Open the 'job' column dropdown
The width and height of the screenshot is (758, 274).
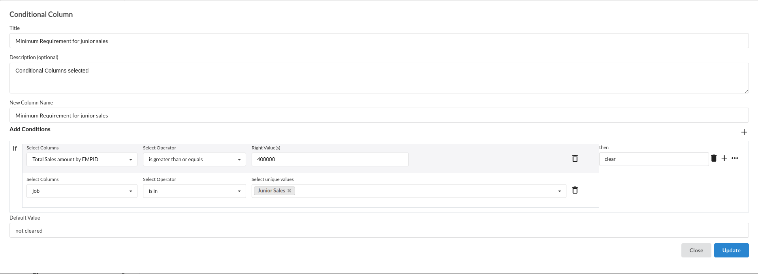[x=82, y=191]
